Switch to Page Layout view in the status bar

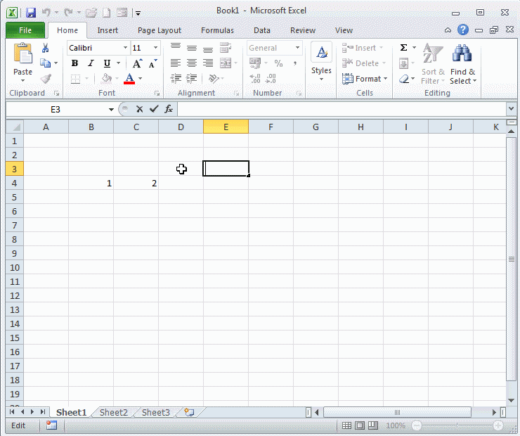pyautogui.click(x=359, y=425)
